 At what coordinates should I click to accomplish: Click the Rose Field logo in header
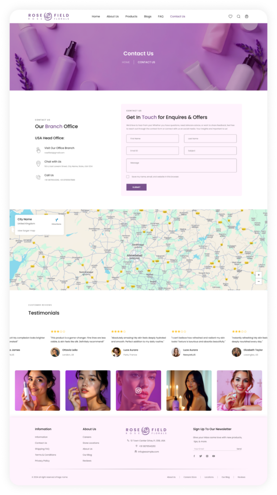tap(49, 16)
